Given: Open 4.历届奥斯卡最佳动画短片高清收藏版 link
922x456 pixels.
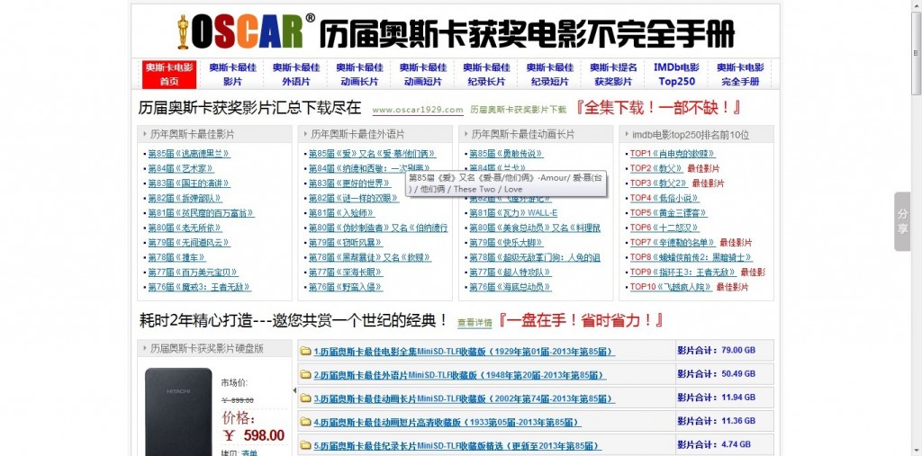Looking at the screenshot, I should click(447, 423).
